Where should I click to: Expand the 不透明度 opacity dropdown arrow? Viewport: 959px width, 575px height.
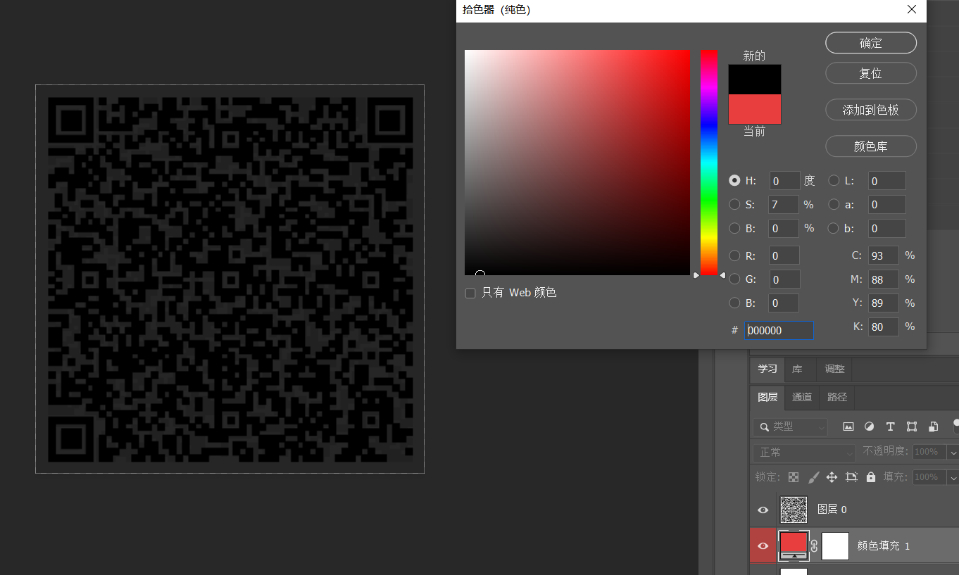click(953, 453)
